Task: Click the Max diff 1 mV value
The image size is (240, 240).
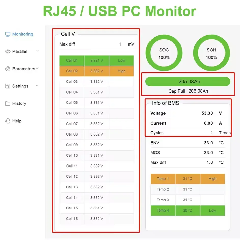Action: pyautogui.click(x=120, y=44)
